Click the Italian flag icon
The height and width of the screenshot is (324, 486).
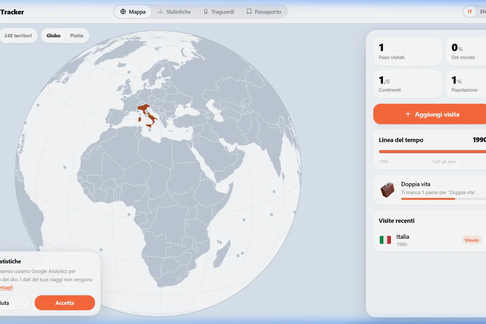coord(385,240)
